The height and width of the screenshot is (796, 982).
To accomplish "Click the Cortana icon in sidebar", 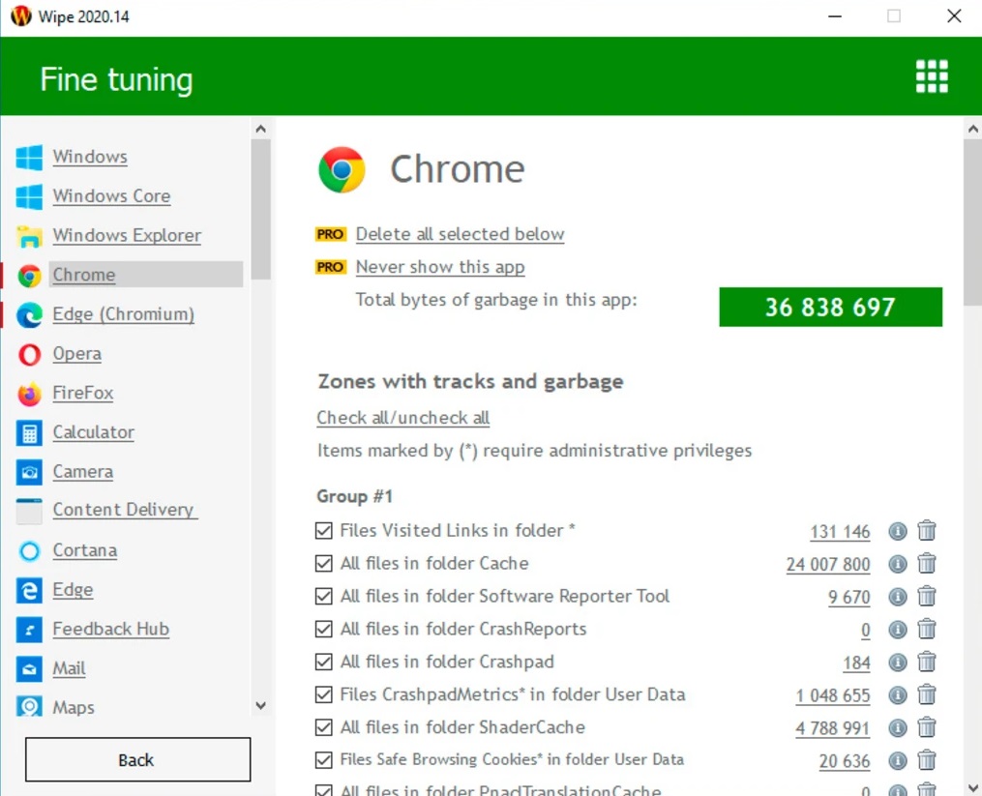I will 30,551.
